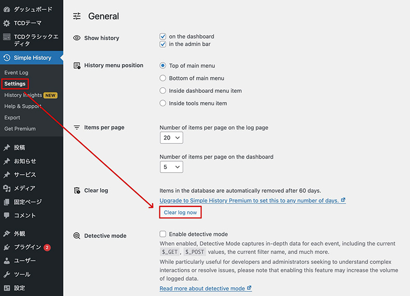Click the TCDクラシックエディタ keyboard icon
This screenshot has height=296, width=410.
(7, 37)
